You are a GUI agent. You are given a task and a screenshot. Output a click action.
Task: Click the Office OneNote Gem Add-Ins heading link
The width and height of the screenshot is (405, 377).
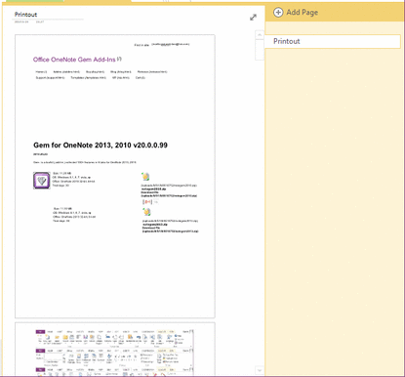point(74,60)
